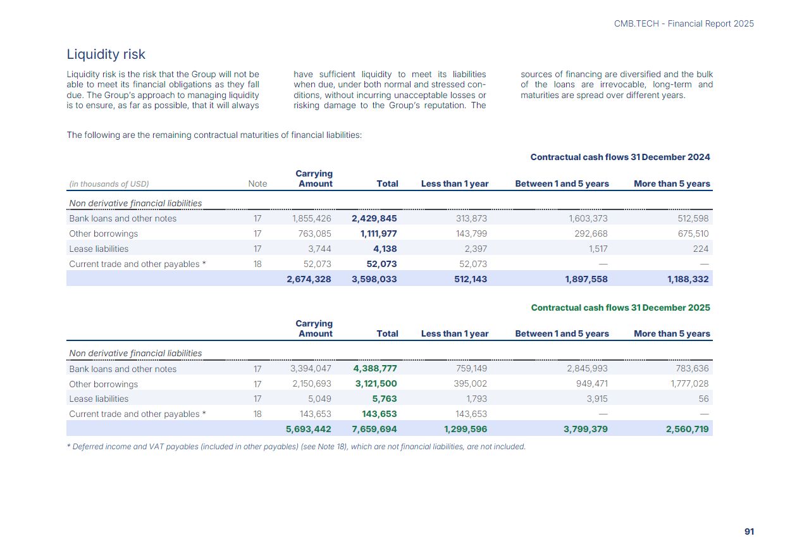The image size is (790, 553).
Task: Select 2025 Between 1 and 5 years sum 3,799,379
Action: coord(586,429)
